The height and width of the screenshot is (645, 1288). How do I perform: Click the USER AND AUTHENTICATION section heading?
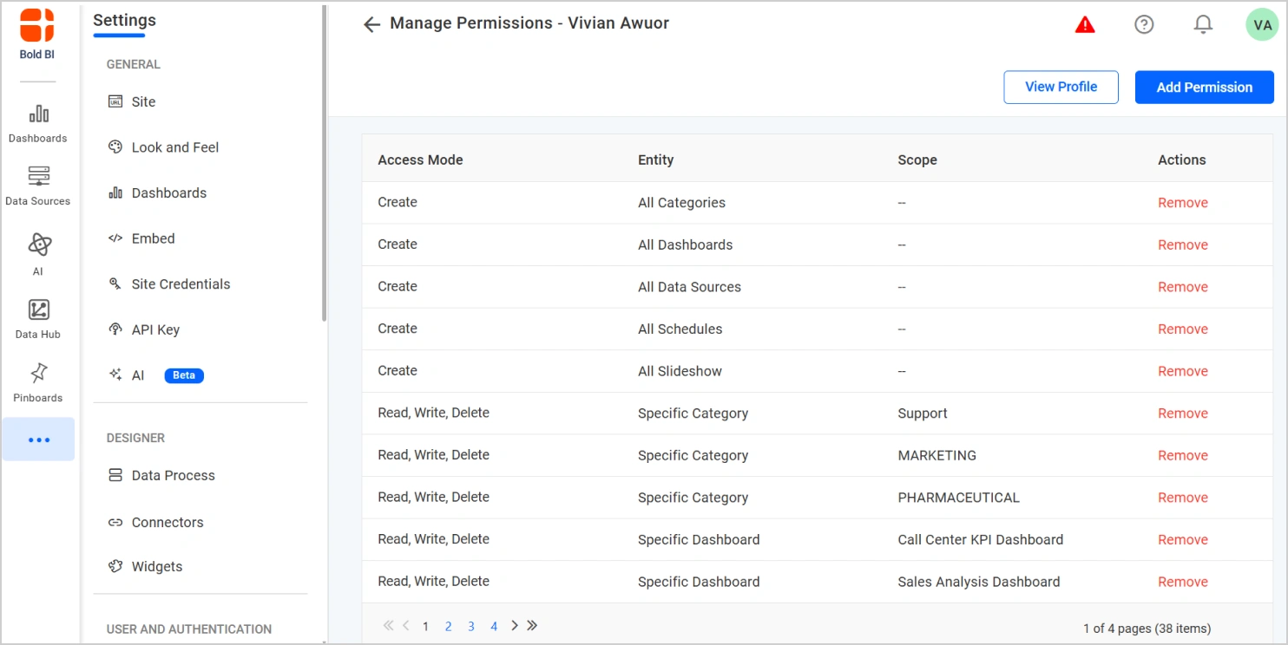(189, 629)
